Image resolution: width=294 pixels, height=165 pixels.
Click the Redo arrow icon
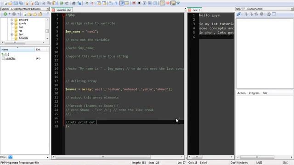tap(67, 3)
